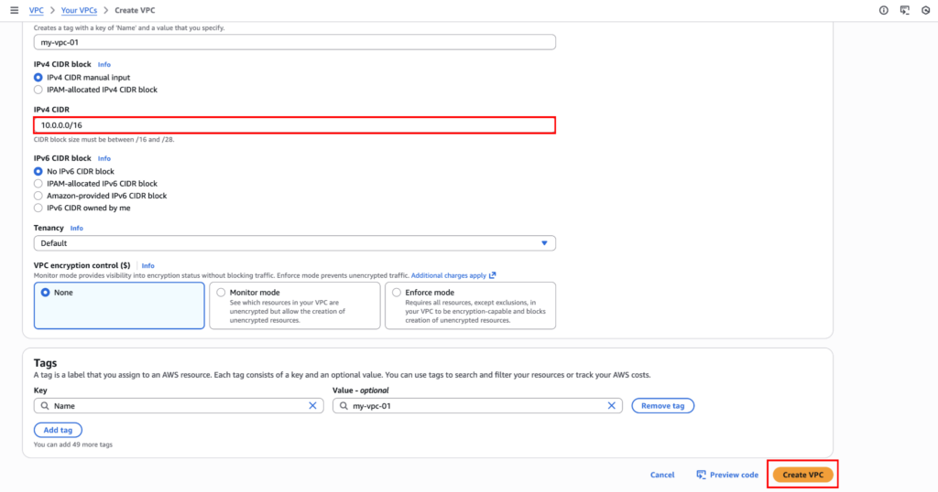Click Add tag button
The height and width of the screenshot is (492, 938).
point(59,430)
